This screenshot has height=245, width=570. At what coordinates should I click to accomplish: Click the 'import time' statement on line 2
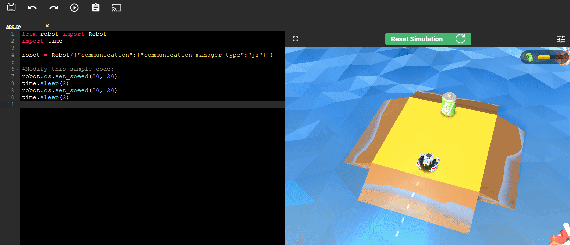42,41
